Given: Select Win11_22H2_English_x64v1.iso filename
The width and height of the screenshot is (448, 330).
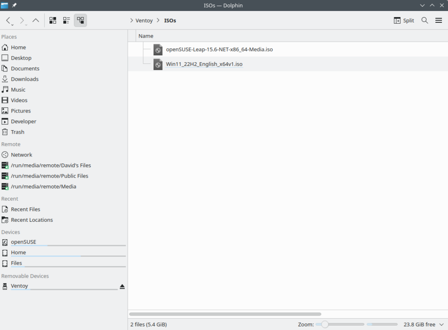Looking at the screenshot, I should point(204,64).
